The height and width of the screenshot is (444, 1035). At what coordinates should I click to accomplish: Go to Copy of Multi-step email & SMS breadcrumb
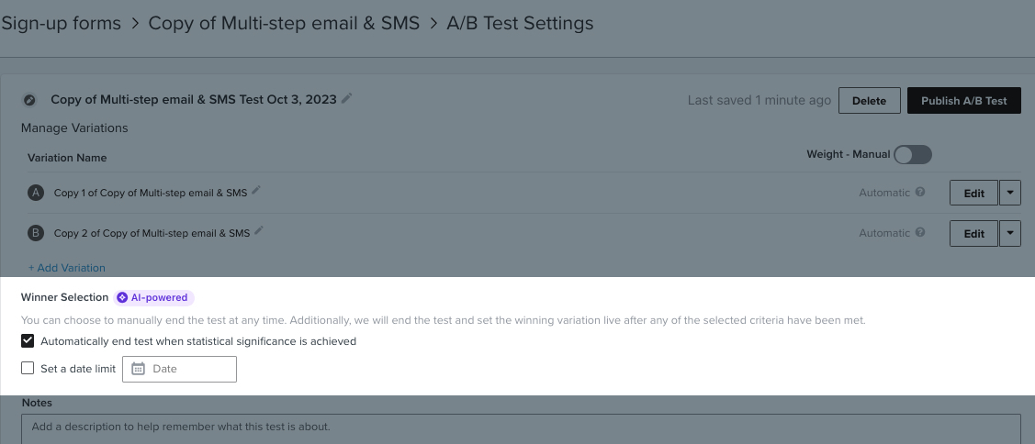tap(284, 23)
